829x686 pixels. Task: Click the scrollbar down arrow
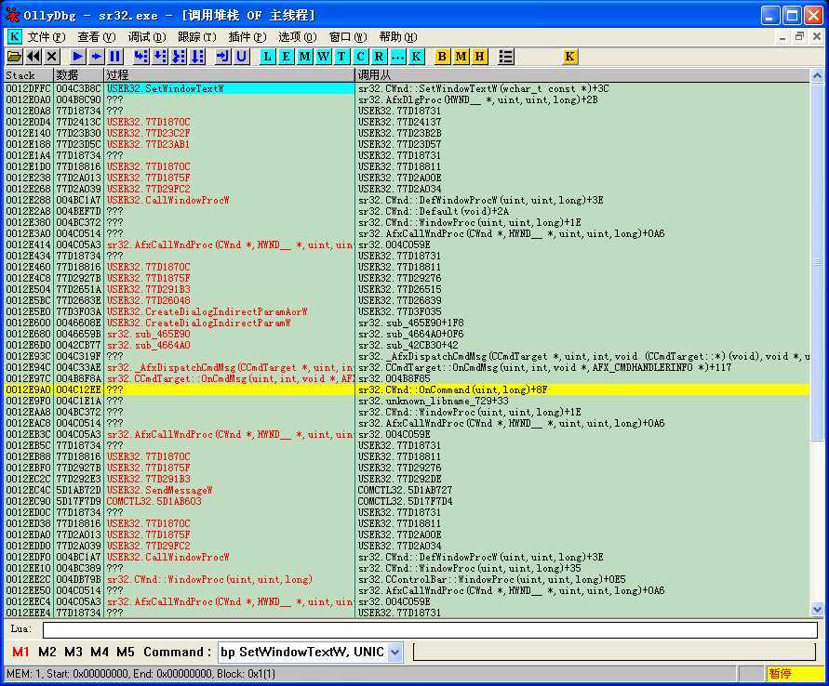[x=817, y=610]
